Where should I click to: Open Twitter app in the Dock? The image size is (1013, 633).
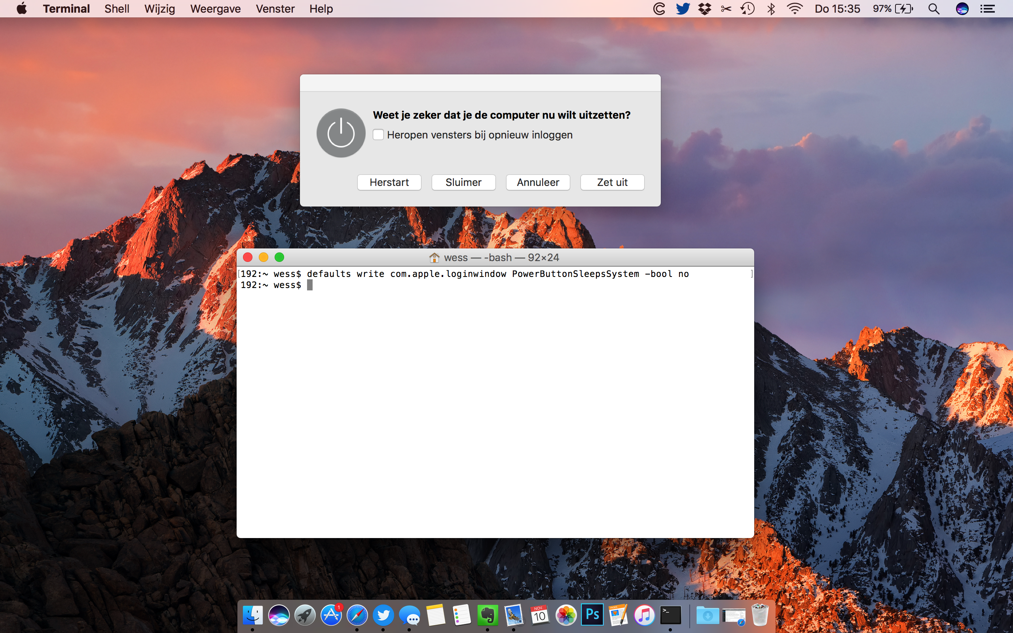[383, 616]
